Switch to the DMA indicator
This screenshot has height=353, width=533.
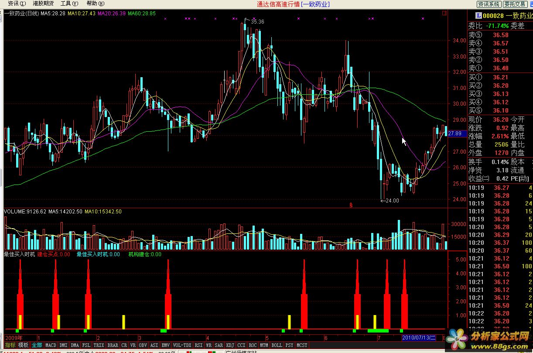(75, 345)
